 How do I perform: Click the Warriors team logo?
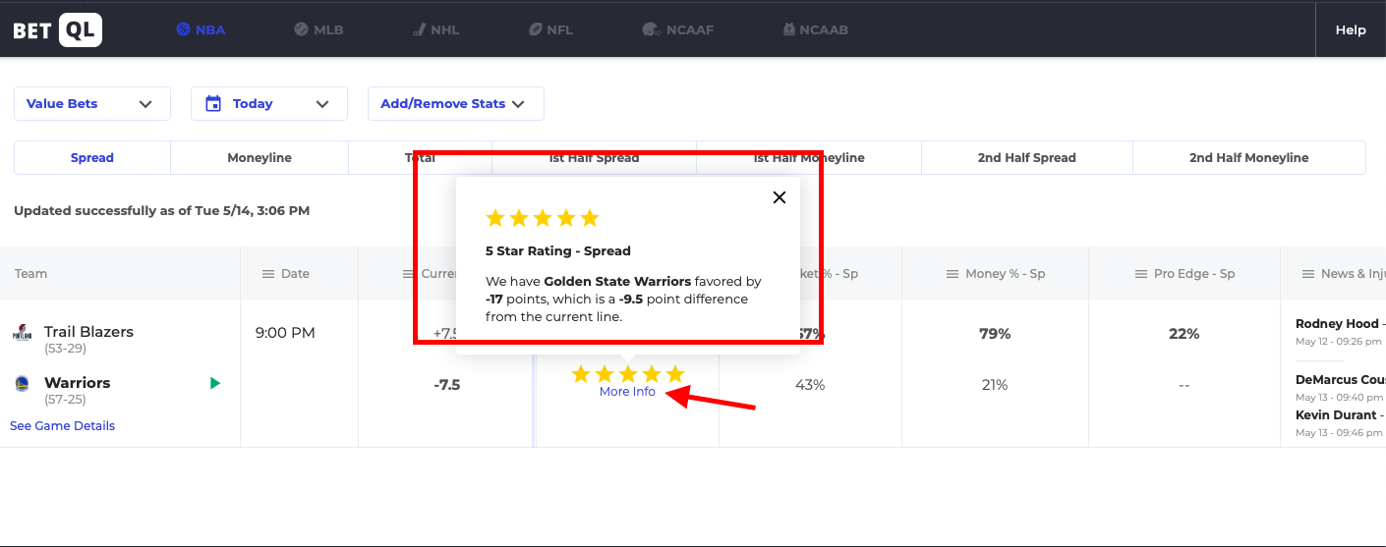[x=22, y=383]
